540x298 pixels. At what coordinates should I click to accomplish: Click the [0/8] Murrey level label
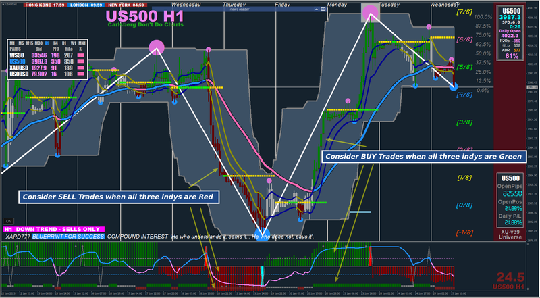point(464,205)
